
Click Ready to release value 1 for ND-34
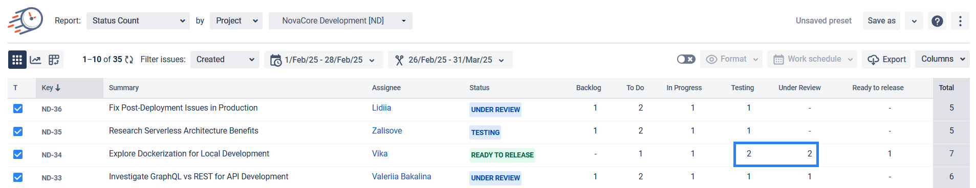[x=890, y=154]
